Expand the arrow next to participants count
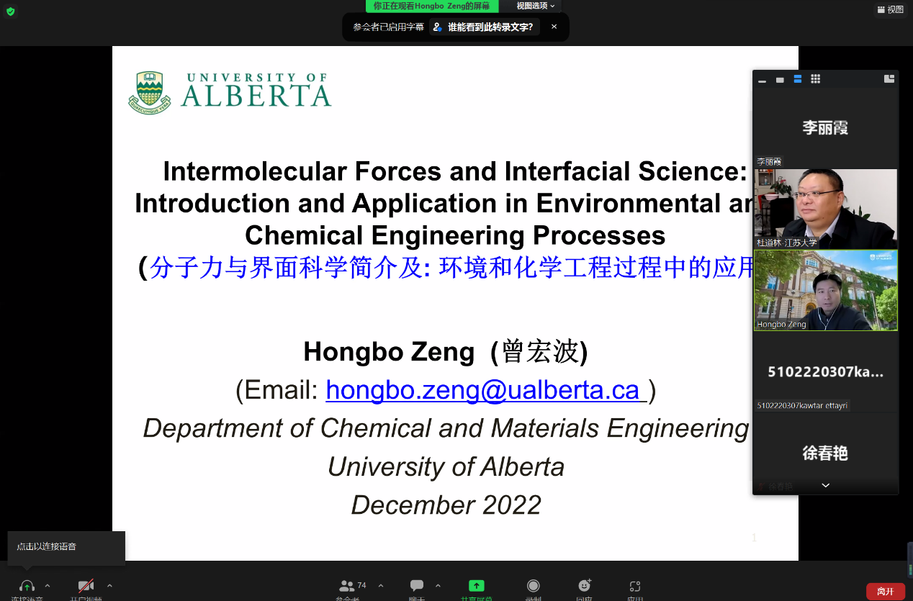Viewport: 913px width, 601px height. point(381,585)
